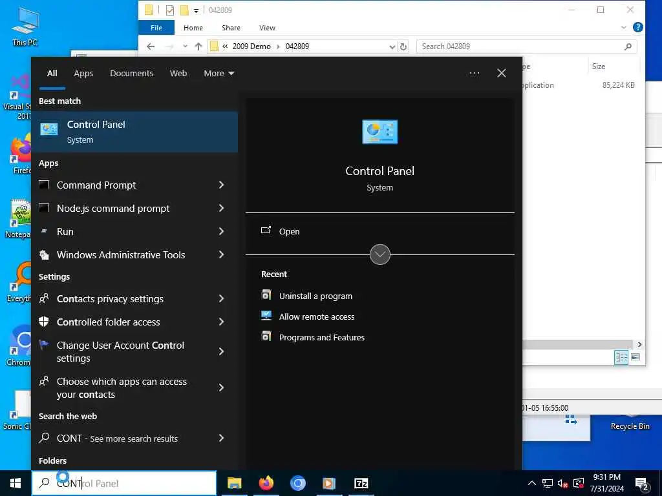662x496 pixels.
Task: Click the Allow remote access recent icon
Action: pyautogui.click(x=266, y=315)
